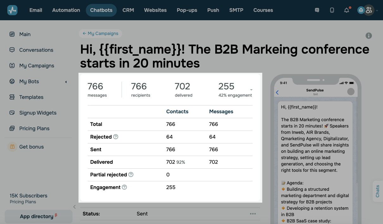The image size is (383, 224).
Task: Click the SendPulse logo icon
Action: (12, 10)
